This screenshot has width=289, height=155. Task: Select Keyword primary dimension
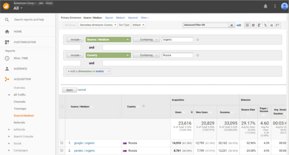point(133,18)
